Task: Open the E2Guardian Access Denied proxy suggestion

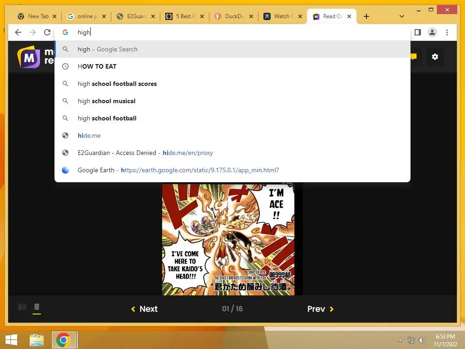Action: [x=232, y=153]
